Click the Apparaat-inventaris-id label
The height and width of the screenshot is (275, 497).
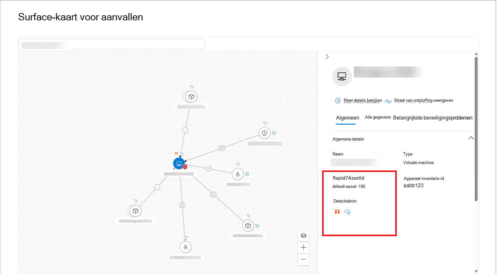coord(424,179)
